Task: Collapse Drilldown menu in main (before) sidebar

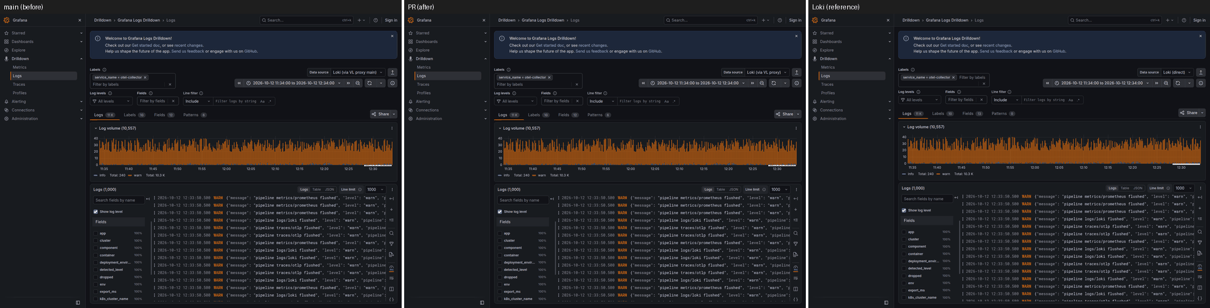Action: click(81, 59)
